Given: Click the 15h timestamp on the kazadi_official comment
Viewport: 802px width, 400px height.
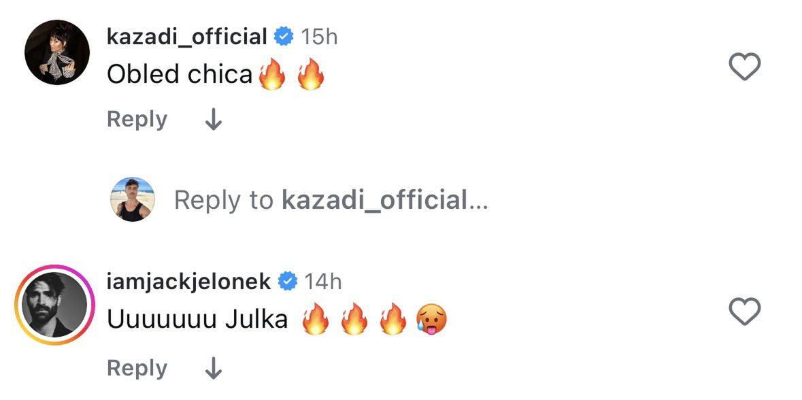Looking at the screenshot, I should click(x=319, y=37).
